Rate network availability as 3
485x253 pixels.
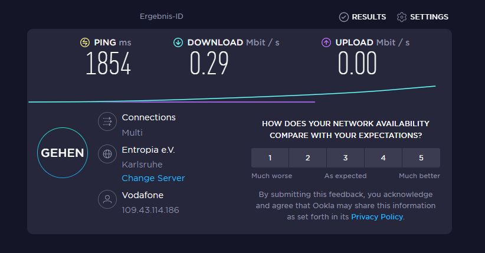click(x=345, y=158)
